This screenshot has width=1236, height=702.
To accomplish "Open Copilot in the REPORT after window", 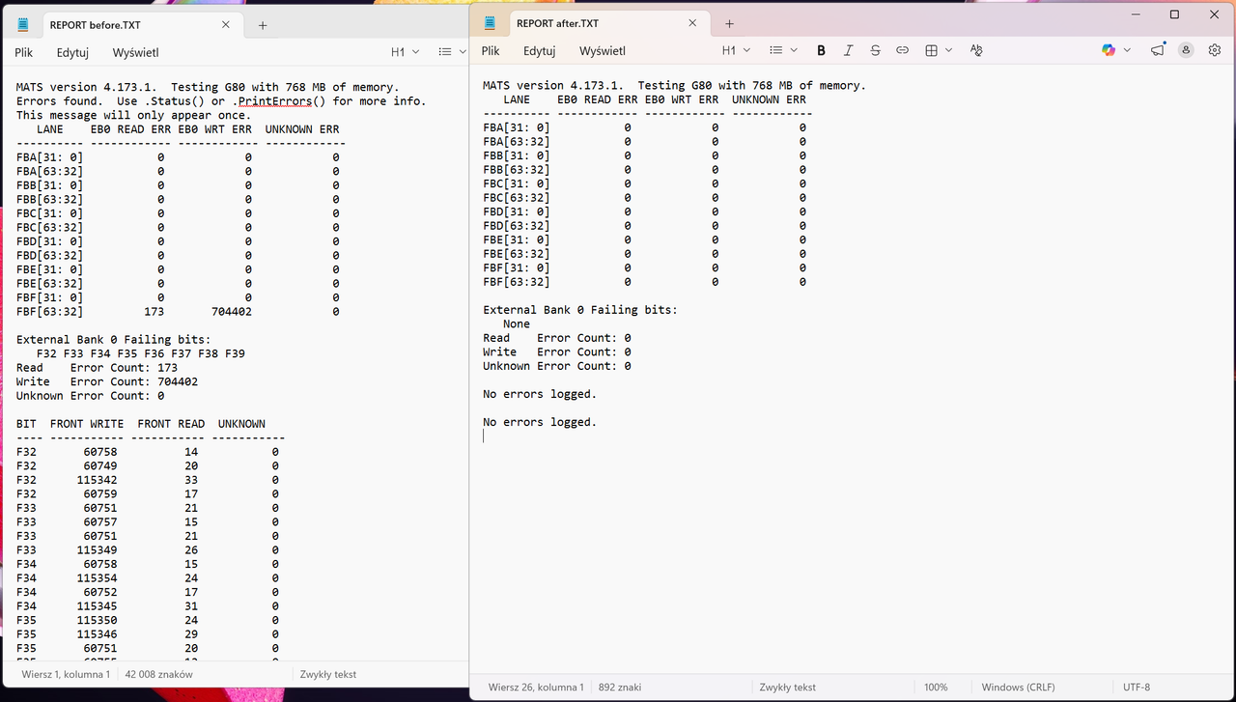I will pyautogui.click(x=1109, y=50).
